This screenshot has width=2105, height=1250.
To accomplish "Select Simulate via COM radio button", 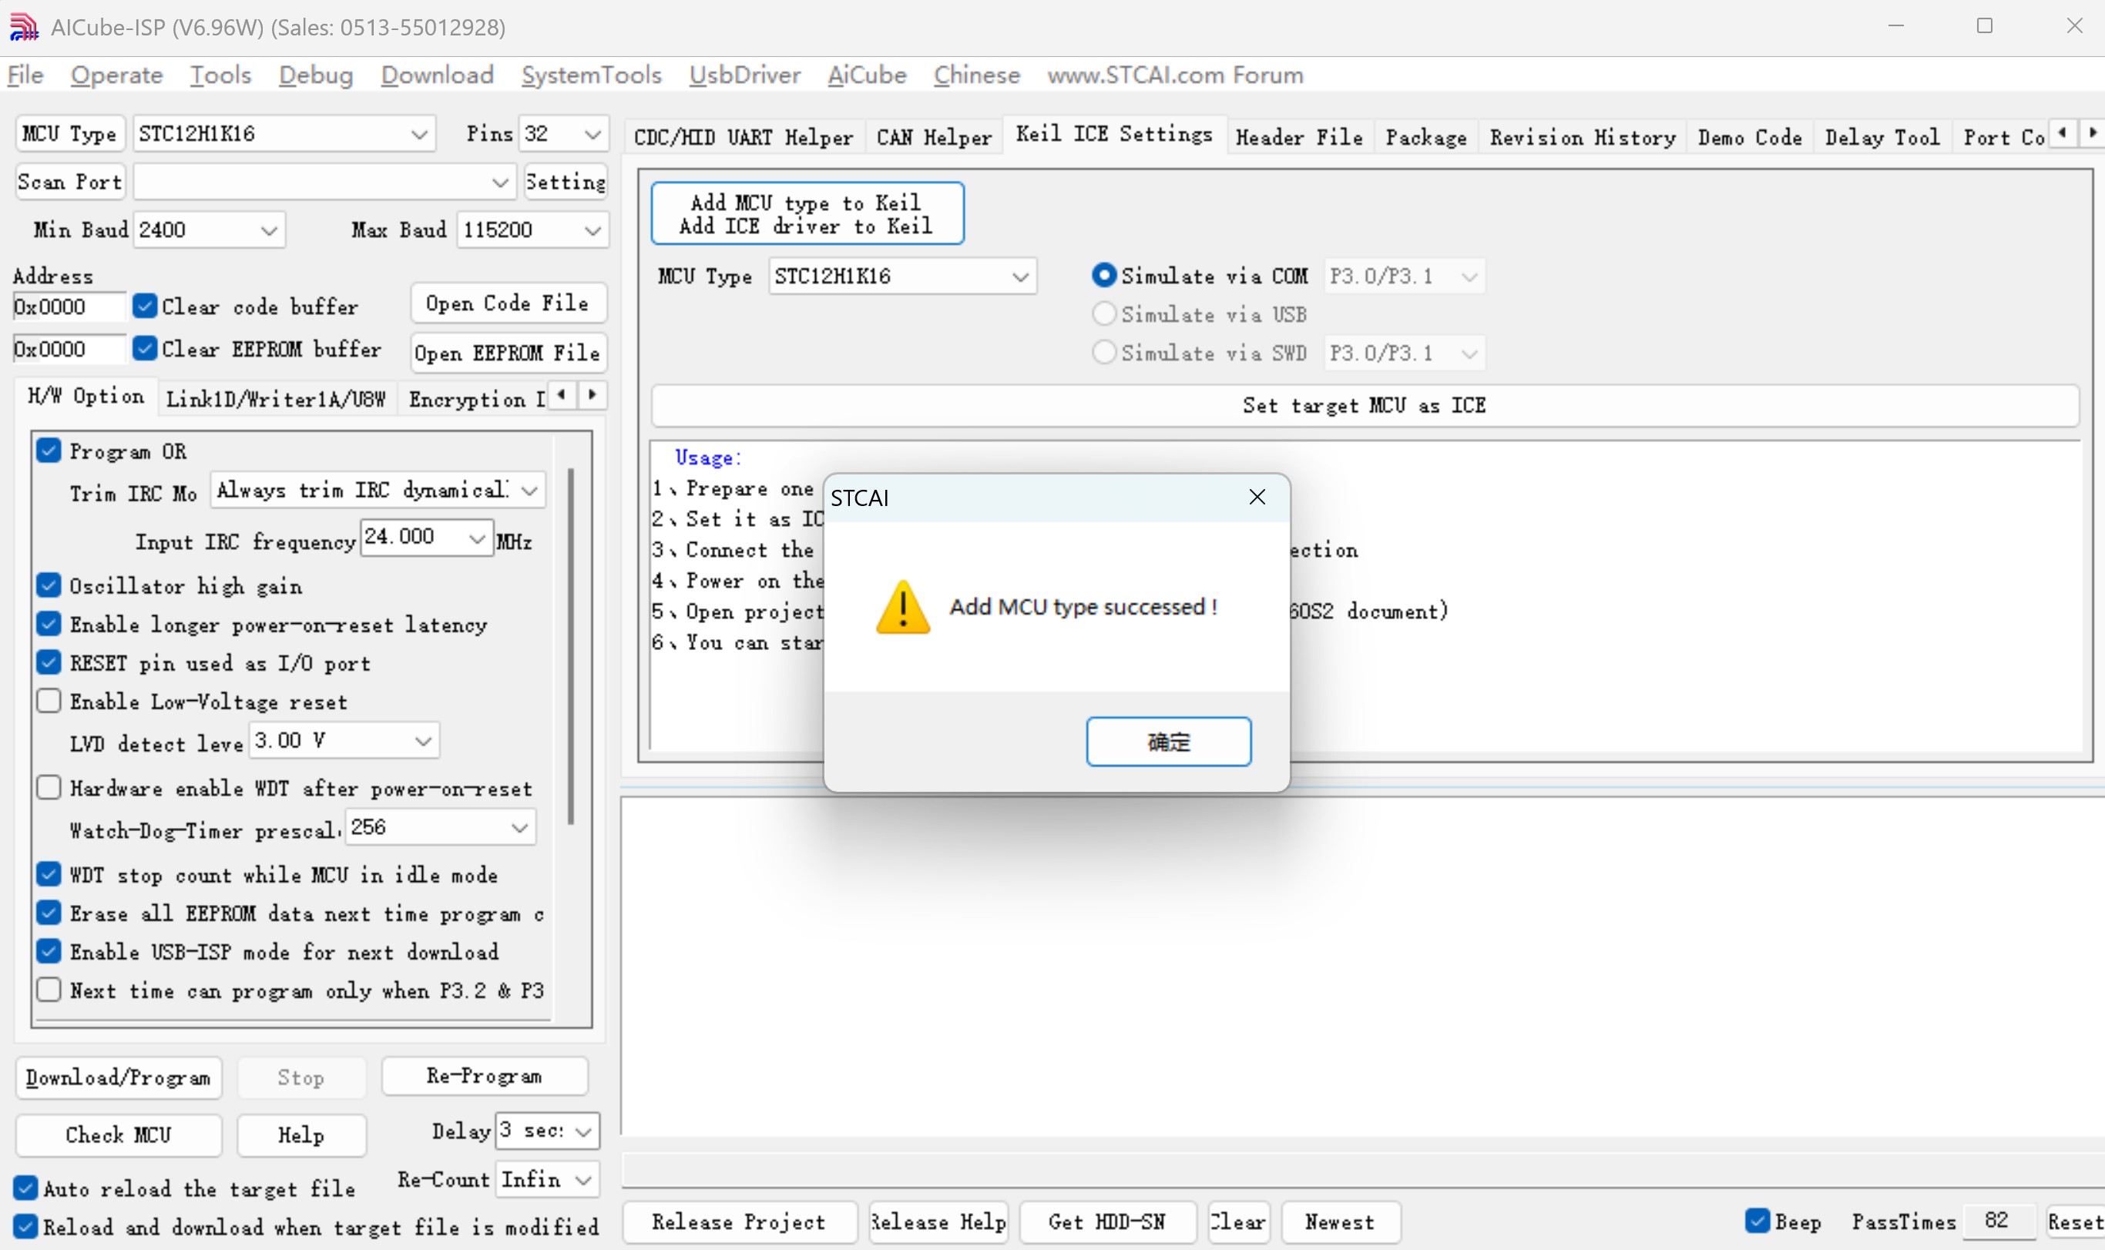I will [1103, 276].
